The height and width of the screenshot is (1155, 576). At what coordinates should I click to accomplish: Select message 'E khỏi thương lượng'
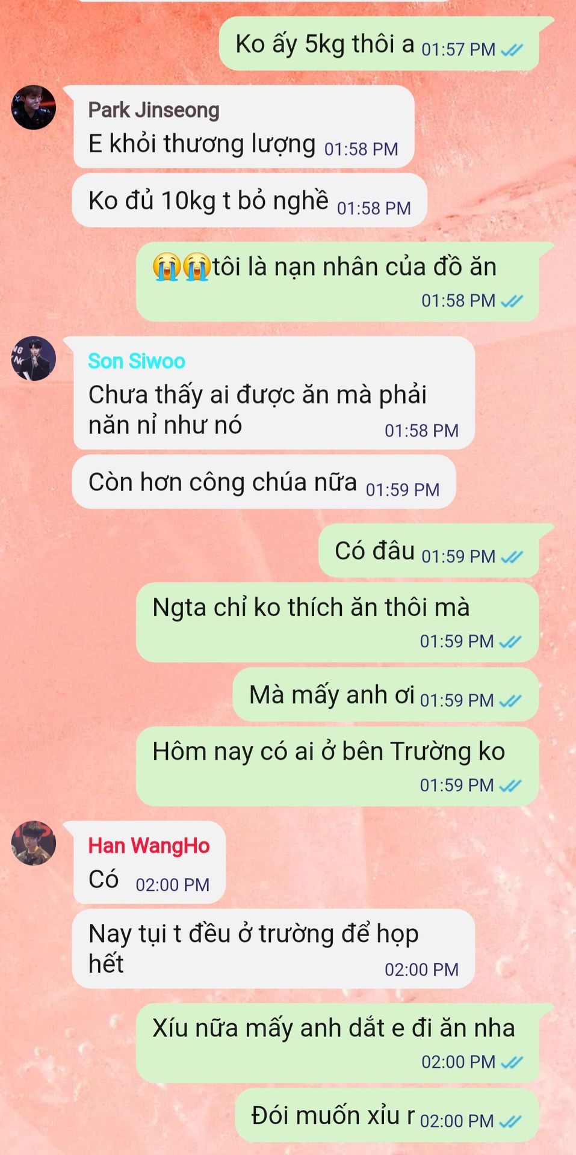(244, 127)
